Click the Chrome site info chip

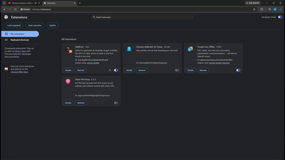(x=25, y=10)
